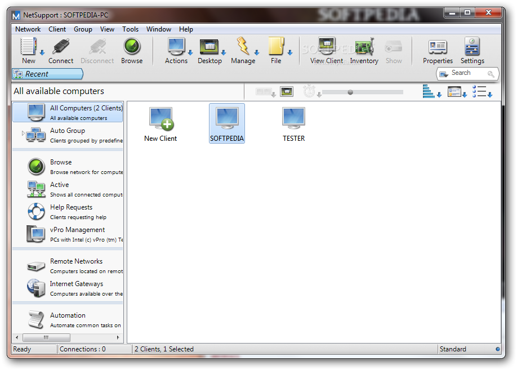Click Connections : 0 in status bar
The height and width of the screenshot is (370, 517).
coord(82,349)
